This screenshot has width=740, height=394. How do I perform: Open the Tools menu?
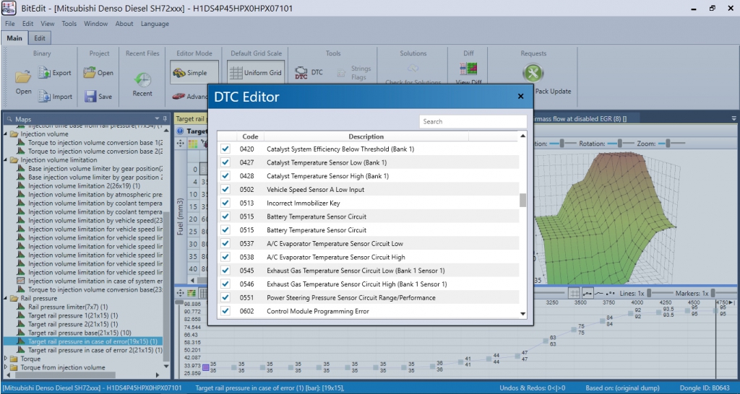click(69, 24)
